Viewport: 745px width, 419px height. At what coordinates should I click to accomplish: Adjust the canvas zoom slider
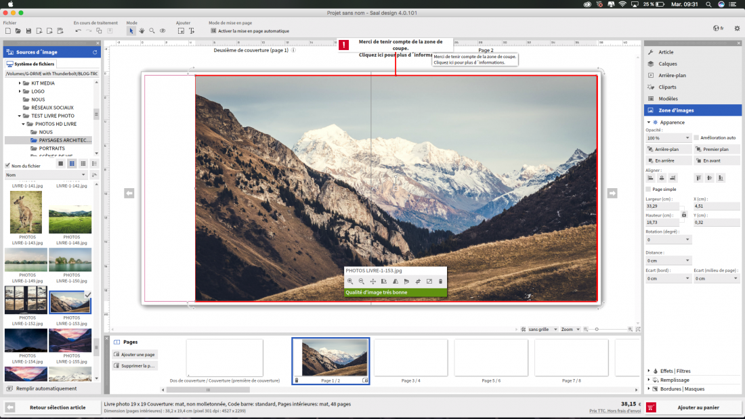(597, 329)
